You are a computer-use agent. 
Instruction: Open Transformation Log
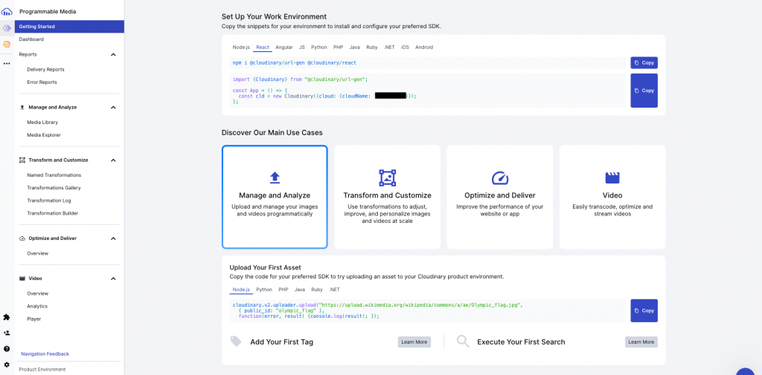point(48,200)
